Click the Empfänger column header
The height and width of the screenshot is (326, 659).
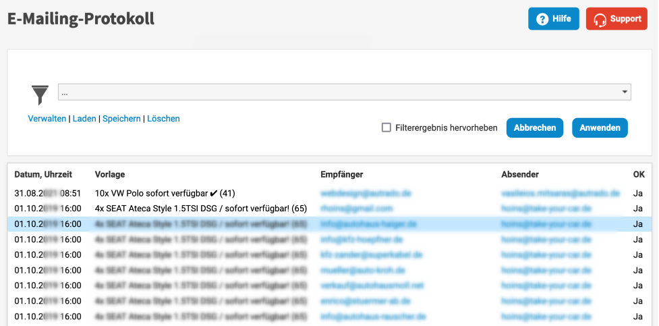[341, 174]
